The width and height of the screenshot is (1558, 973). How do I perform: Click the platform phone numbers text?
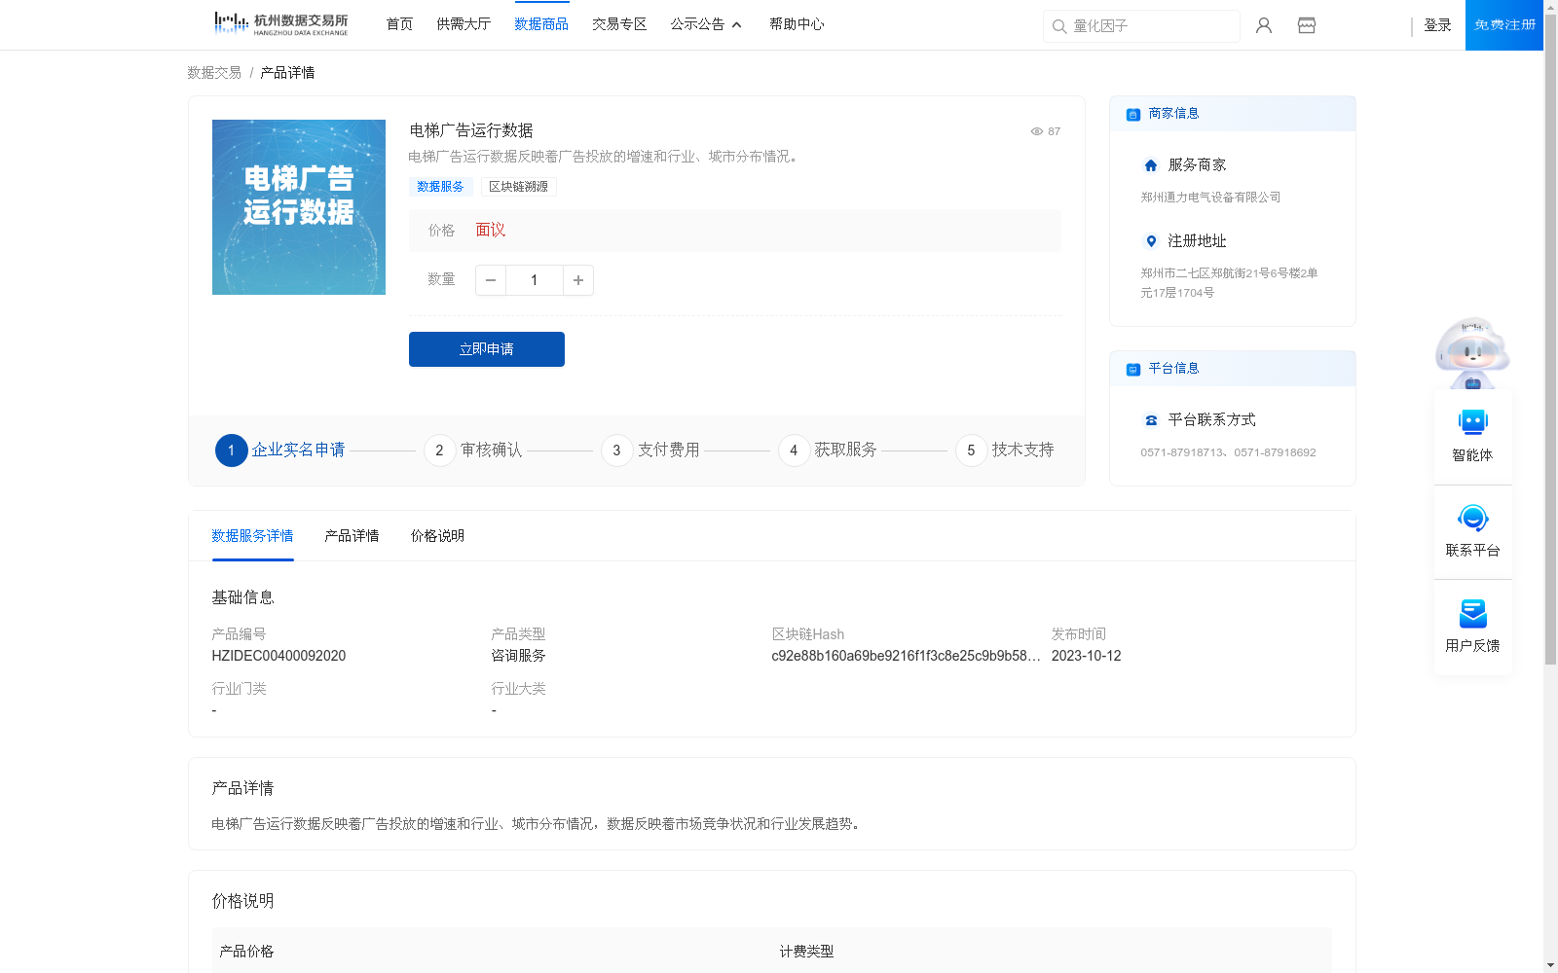pos(1228,452)
